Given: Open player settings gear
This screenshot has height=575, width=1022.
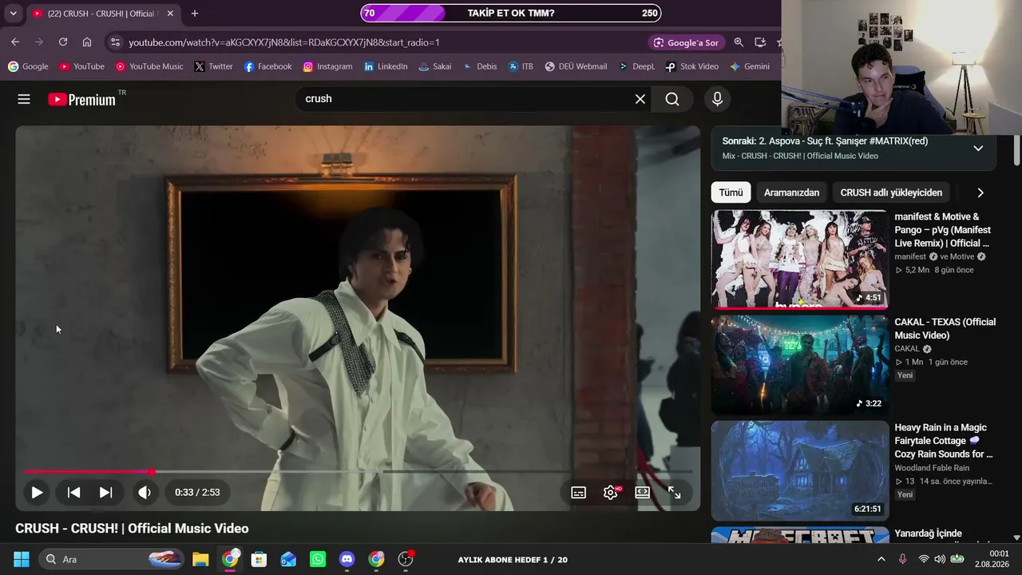Looking at the screenshot, I should point(611,493).
